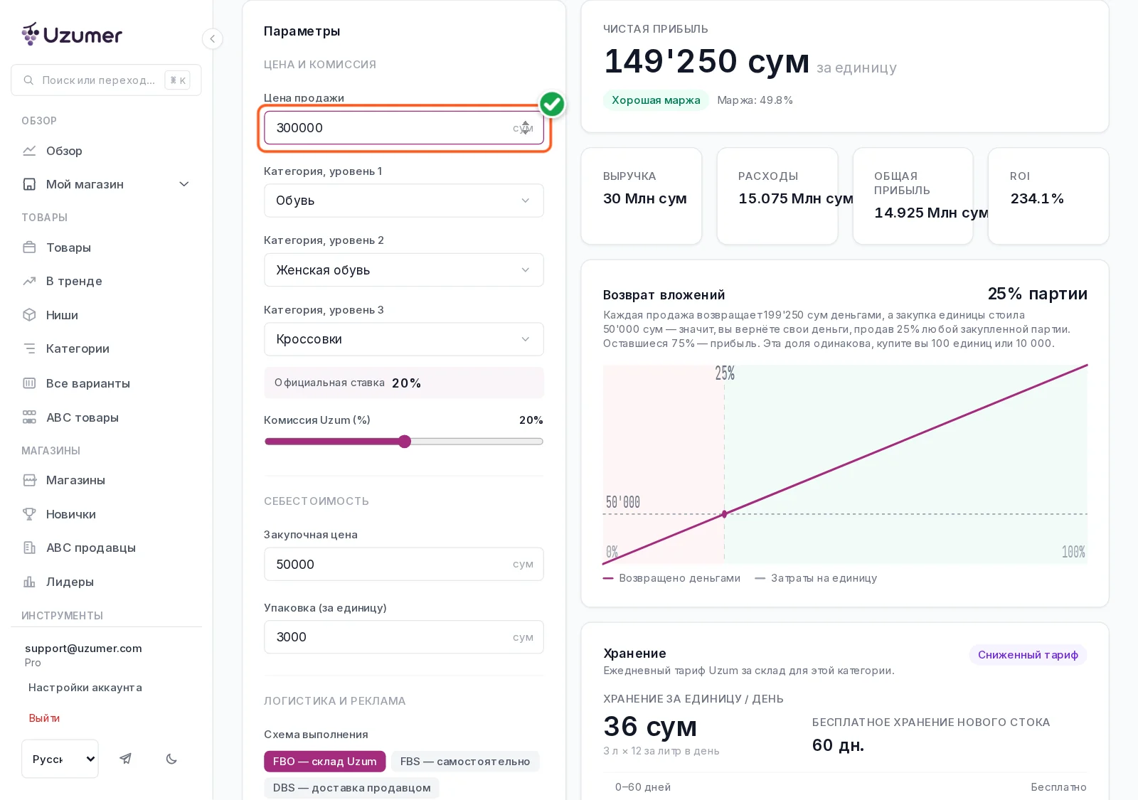The image size is (1138, 800).
Task: Click the support@uzumer.com account text
Action: pos(83,649)
